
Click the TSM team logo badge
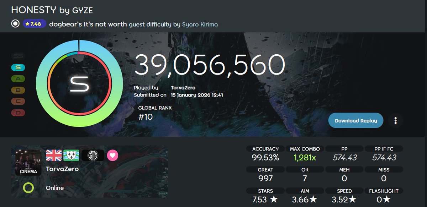93,155
